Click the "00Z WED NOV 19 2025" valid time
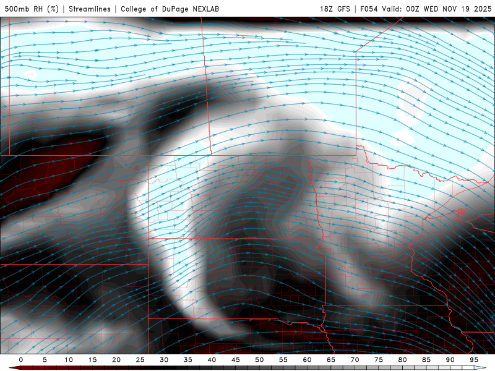Image resolution: width=495 pixels, height=371 pixels. 449,9
